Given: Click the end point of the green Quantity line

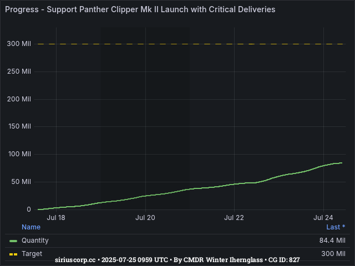Looking at the screenshot, I should [x=342, y=163].
